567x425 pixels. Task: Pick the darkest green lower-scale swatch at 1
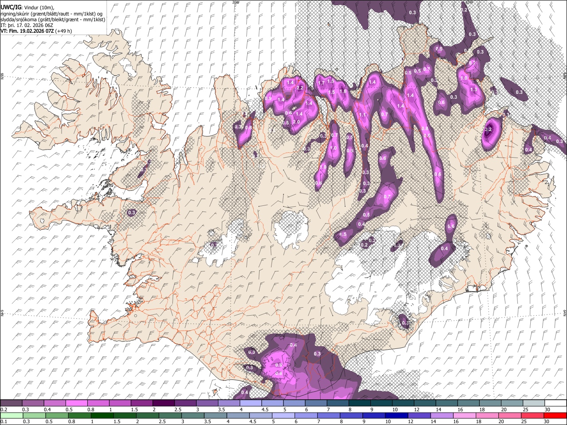coord(102,415)
